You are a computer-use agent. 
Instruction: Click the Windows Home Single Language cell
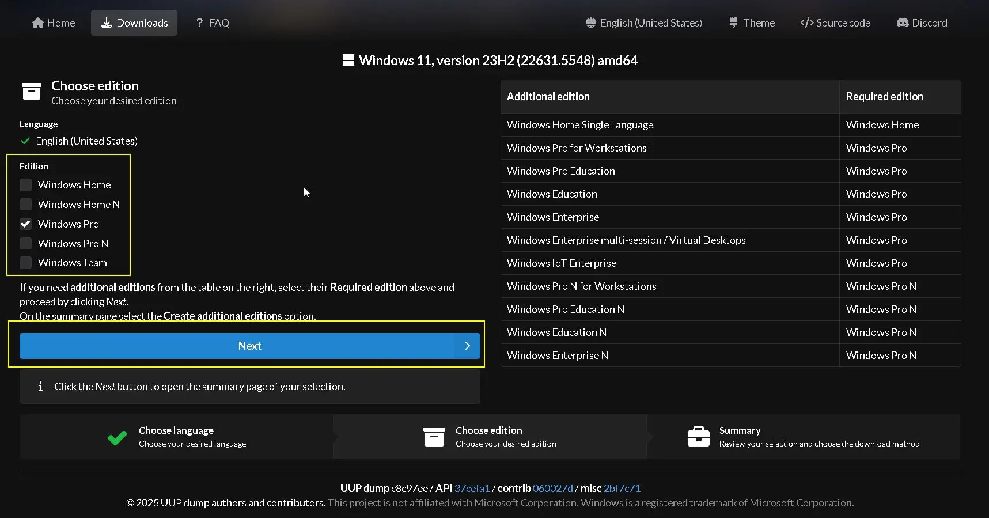(x=670, y=125)
